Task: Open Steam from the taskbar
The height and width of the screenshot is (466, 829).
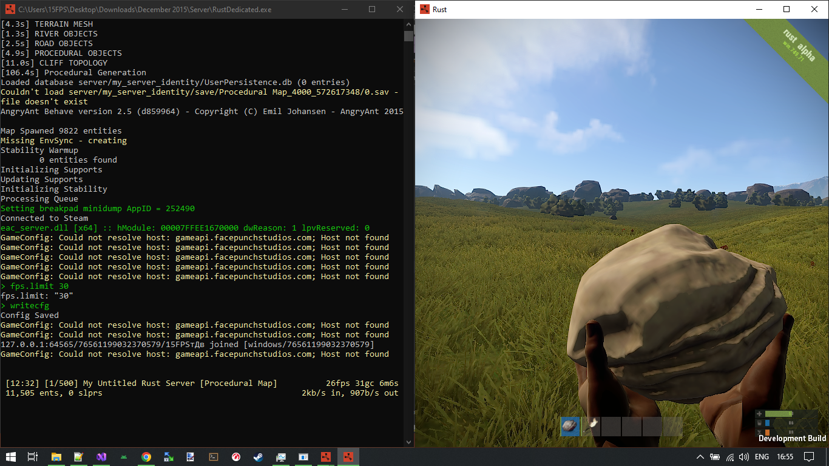Action: 259,457
